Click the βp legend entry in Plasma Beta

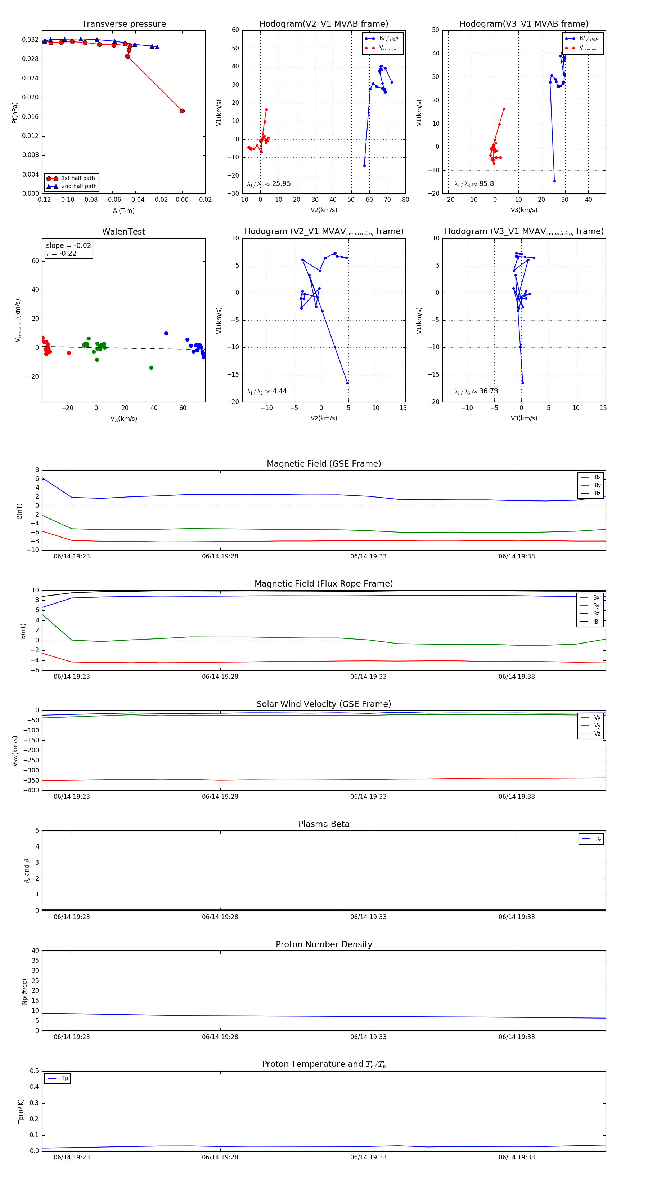click(591, 839)
